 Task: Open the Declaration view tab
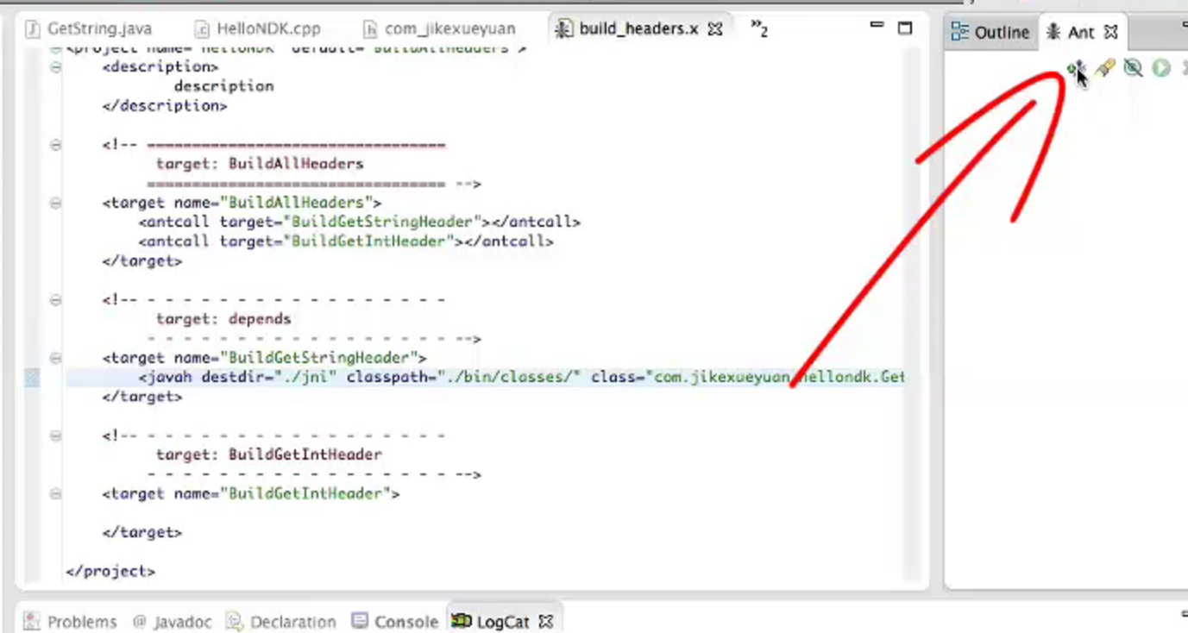[x=281, y=622]
